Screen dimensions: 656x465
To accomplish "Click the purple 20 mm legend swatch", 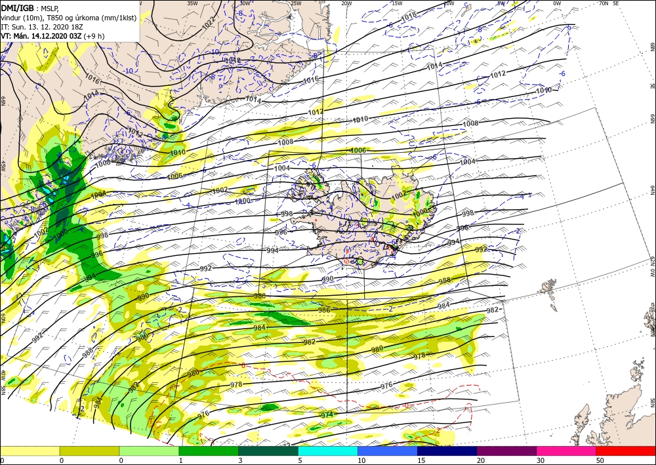I will pyautogui.click(x=506, y=451).
